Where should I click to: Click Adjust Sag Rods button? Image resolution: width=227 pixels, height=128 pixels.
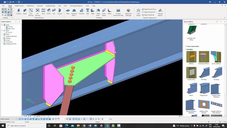click(148, 15)
